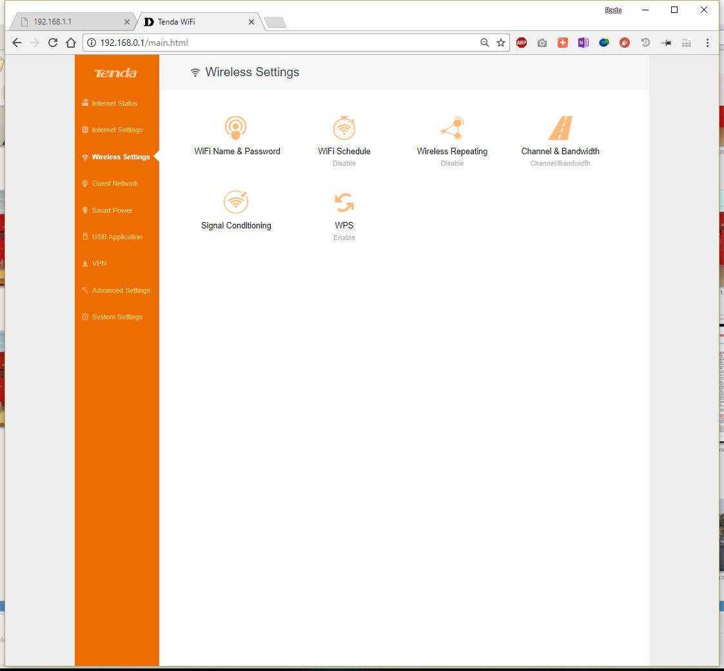Screen dimensions: 724x671
Task: Click the Disable status under Wireless Repeating
Action: (452, 163)
